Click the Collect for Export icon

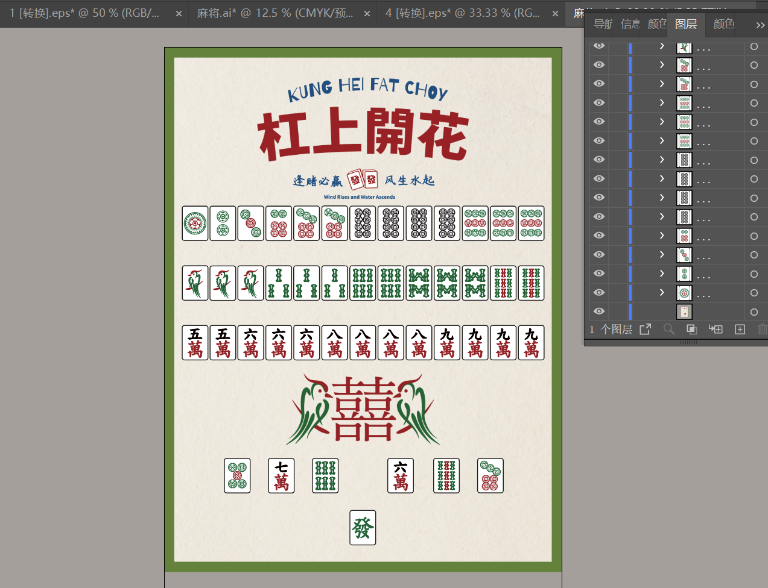tap(646, 329)
